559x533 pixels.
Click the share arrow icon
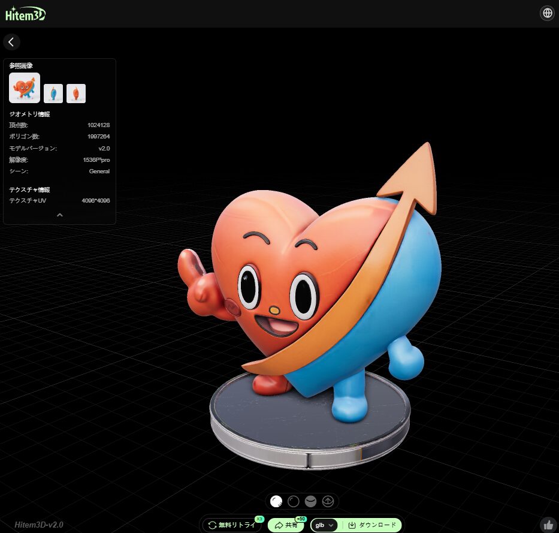pyautogui.click(x=279, y=525)
